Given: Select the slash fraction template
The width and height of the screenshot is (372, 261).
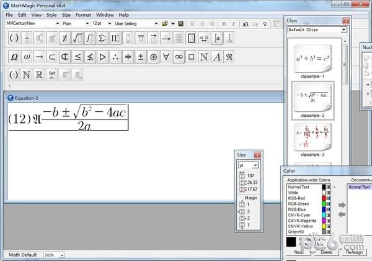Looking at the screenshot, I should [x=64, y=38].
